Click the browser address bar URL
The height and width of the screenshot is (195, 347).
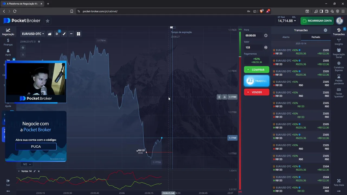click(100, 11)
